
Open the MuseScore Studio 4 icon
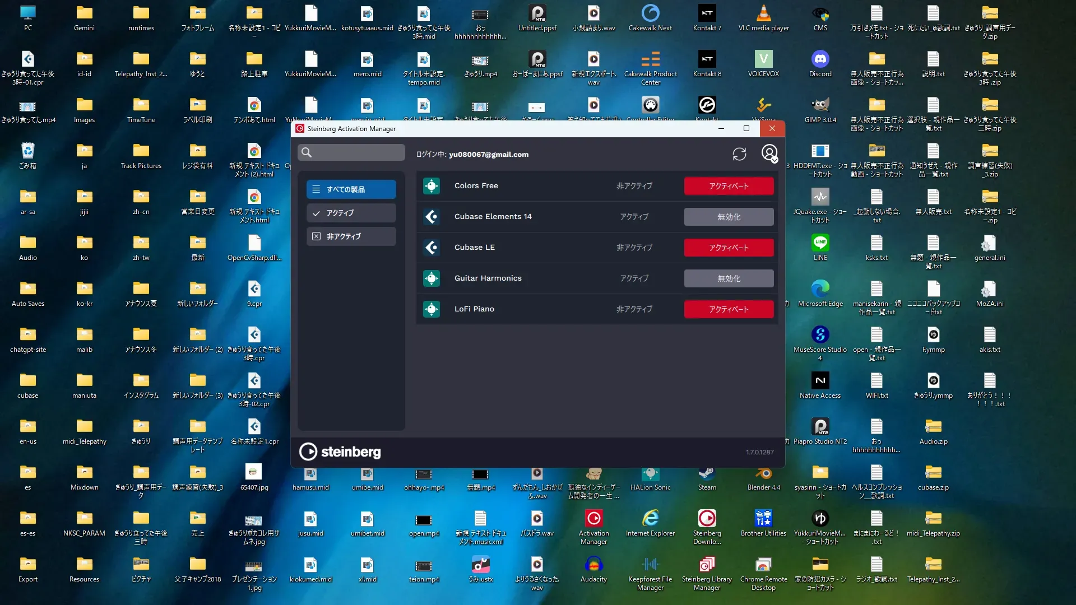click(820, 335)
